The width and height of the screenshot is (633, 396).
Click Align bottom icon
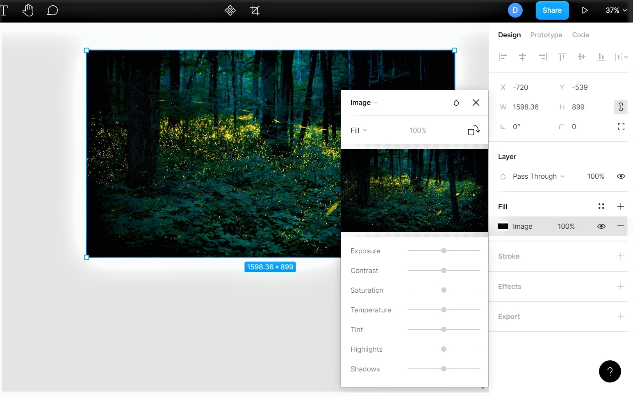[x=601, y=57]
